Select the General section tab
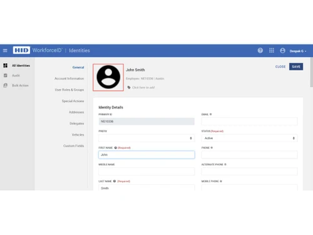This screenshot has width=313, height=235. (78, 67)
